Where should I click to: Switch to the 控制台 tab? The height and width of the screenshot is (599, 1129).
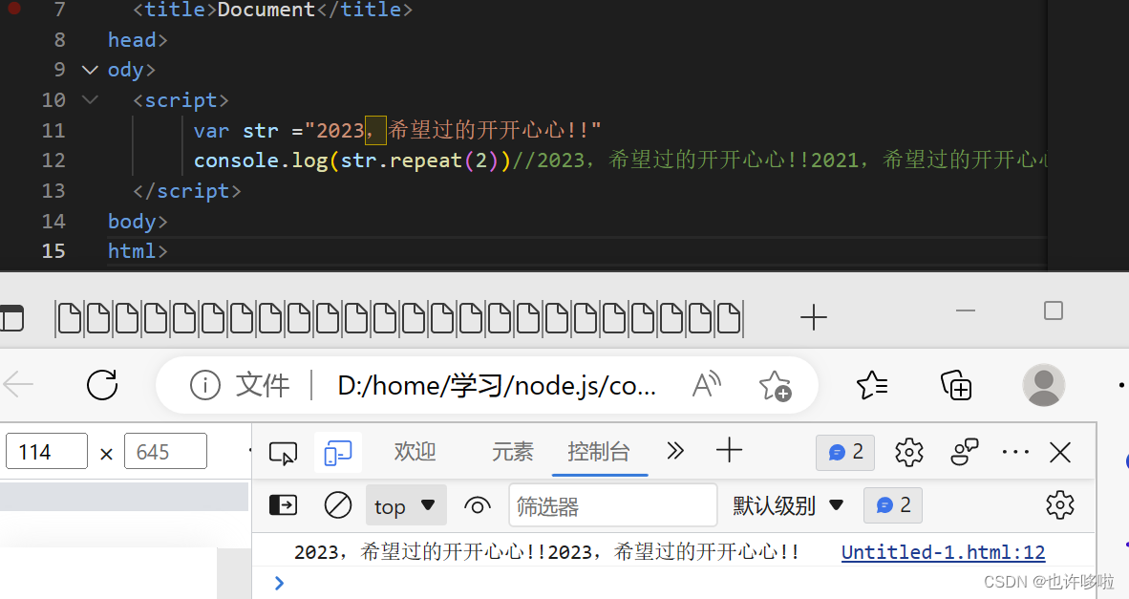(x=599, y=452)
